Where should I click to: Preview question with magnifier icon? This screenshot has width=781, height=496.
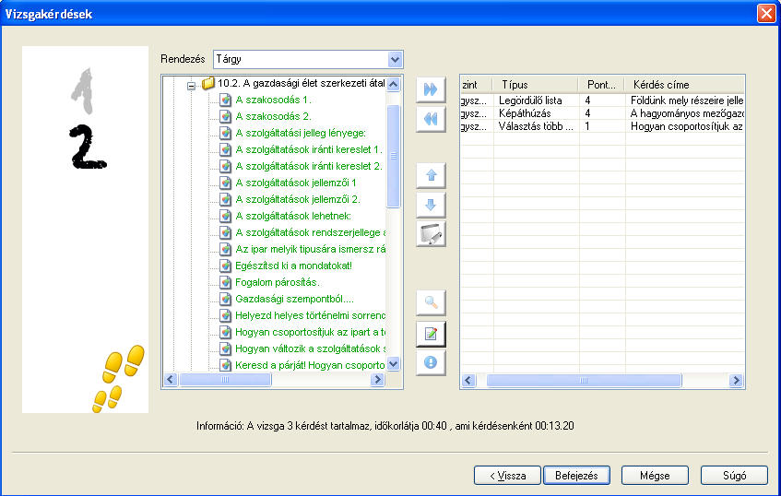point(431,302)
